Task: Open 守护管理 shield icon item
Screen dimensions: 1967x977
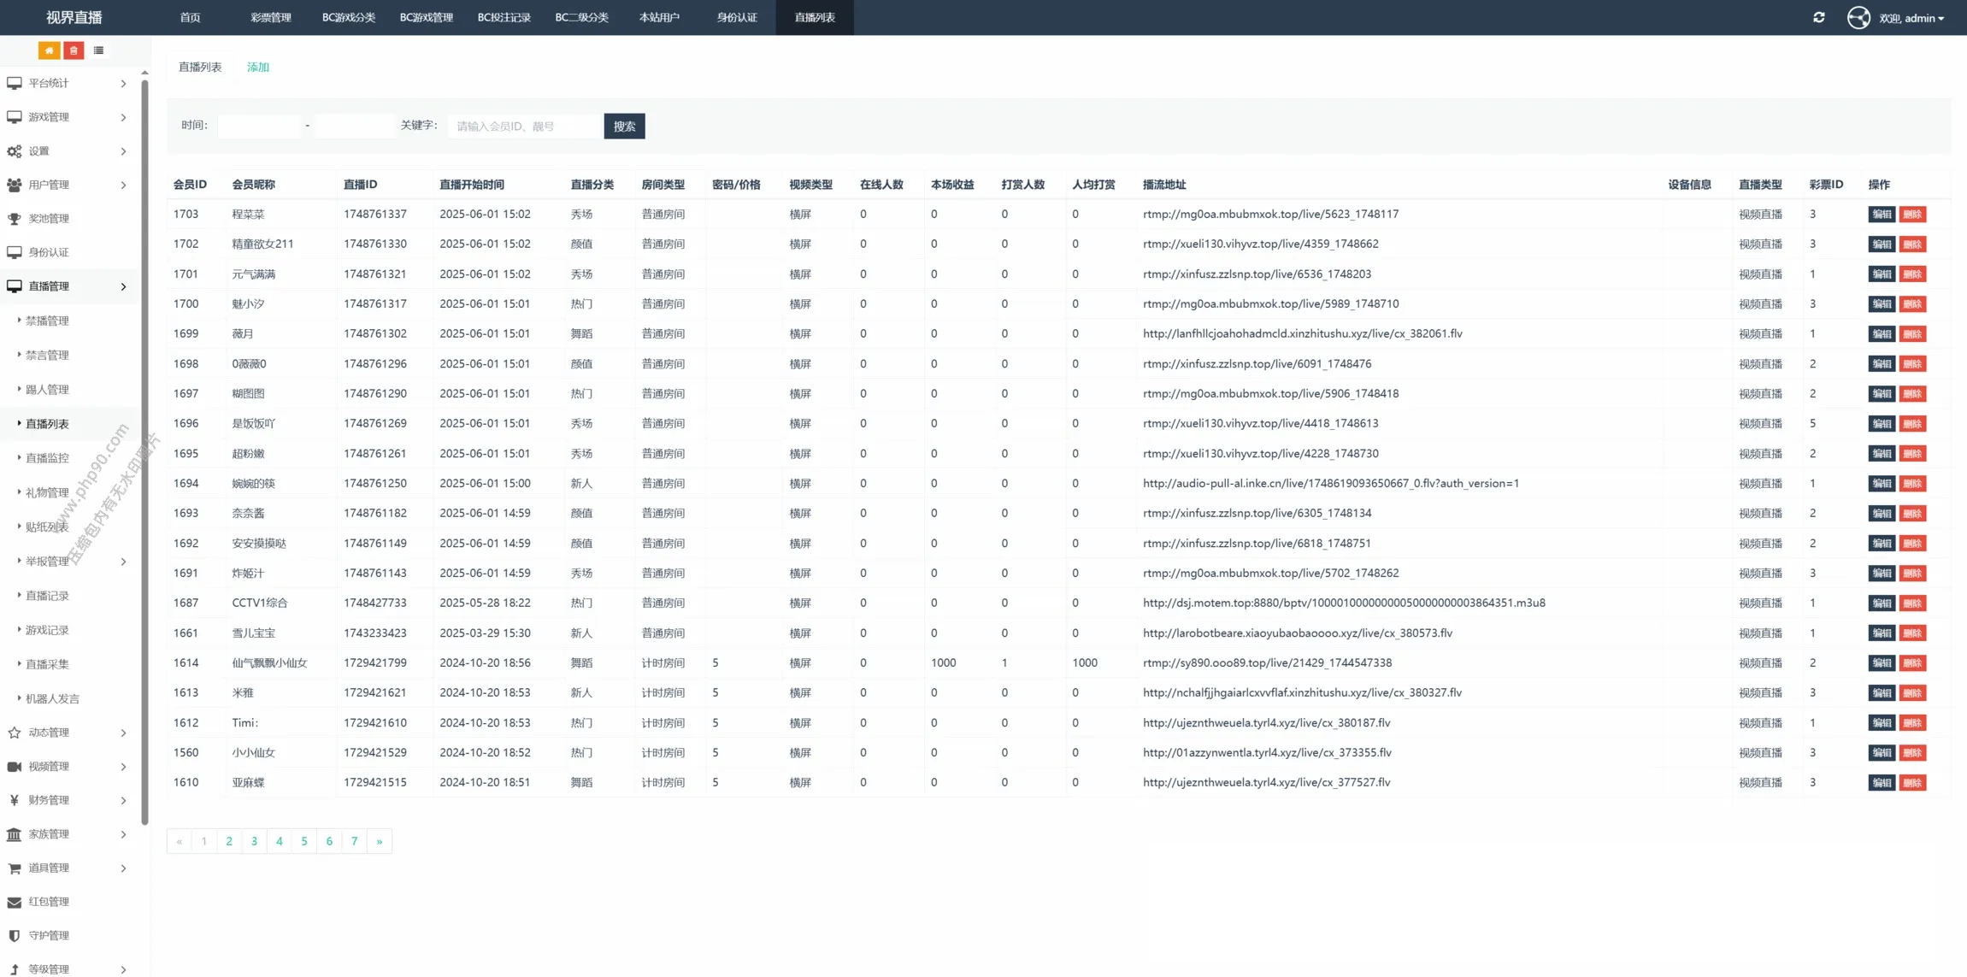Action: (x=49, y=936)
